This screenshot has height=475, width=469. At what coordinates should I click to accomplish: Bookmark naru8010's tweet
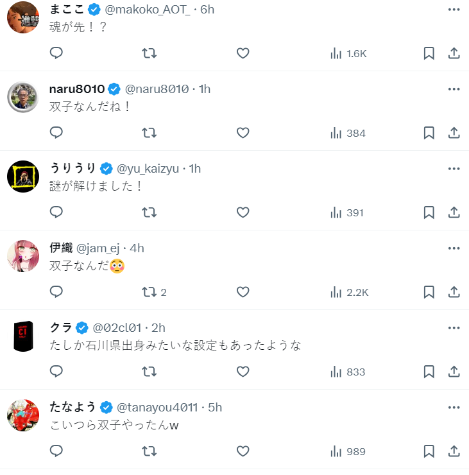pyautogui.click(x=429, y=133)
